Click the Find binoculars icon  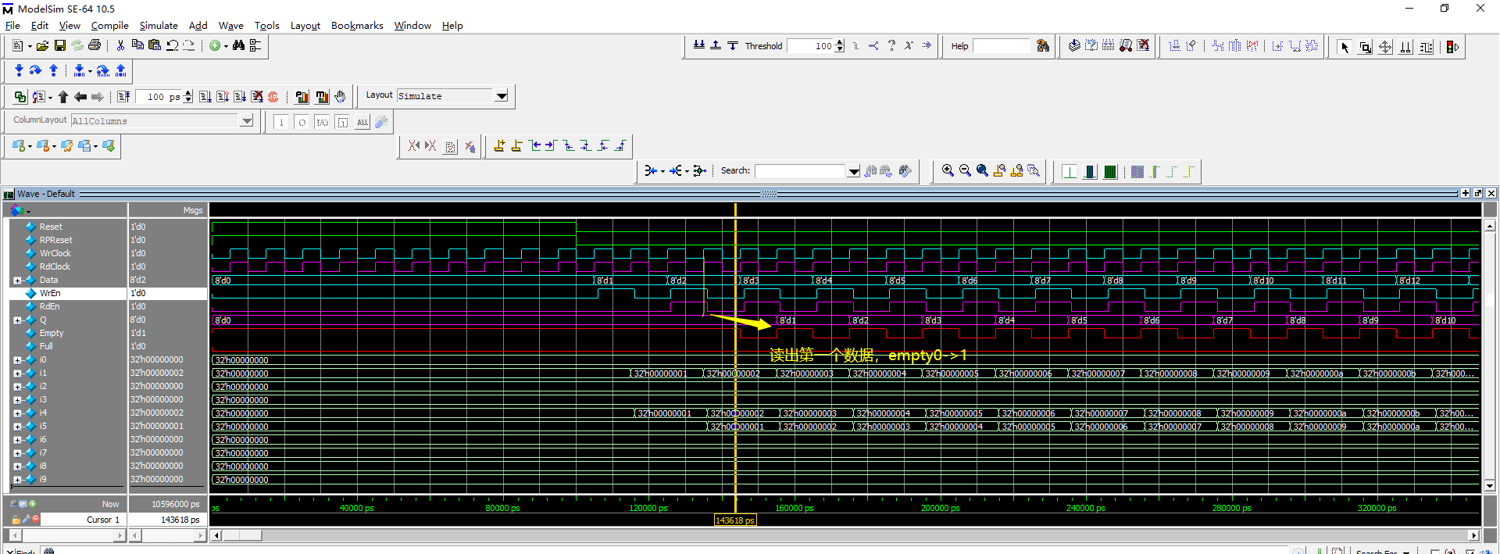coord(238,46)
